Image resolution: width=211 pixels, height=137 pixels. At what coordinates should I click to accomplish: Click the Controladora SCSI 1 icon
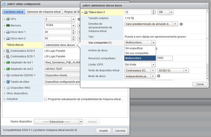click(8, 56)
